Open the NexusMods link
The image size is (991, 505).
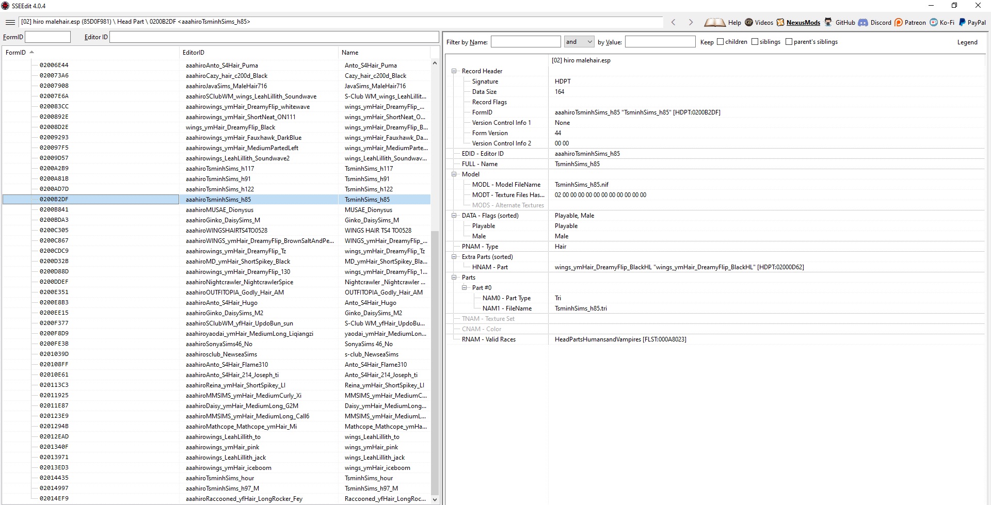coord(803,23)
